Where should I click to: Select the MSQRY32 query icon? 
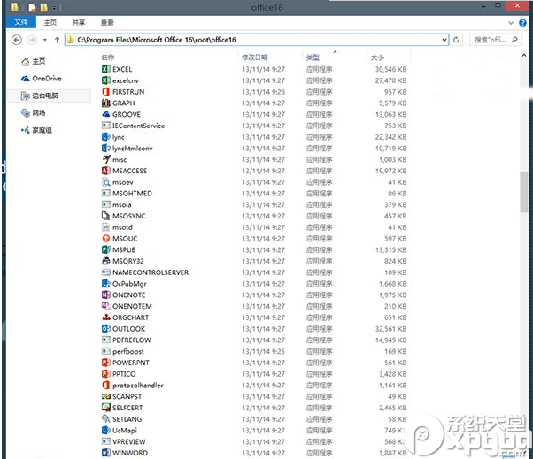pyautogui.click(x=106, y=261)
